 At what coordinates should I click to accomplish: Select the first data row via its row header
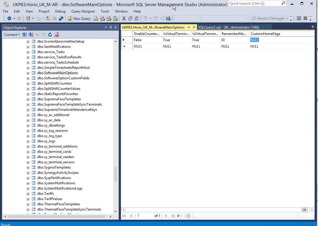[x=127, y=40]
